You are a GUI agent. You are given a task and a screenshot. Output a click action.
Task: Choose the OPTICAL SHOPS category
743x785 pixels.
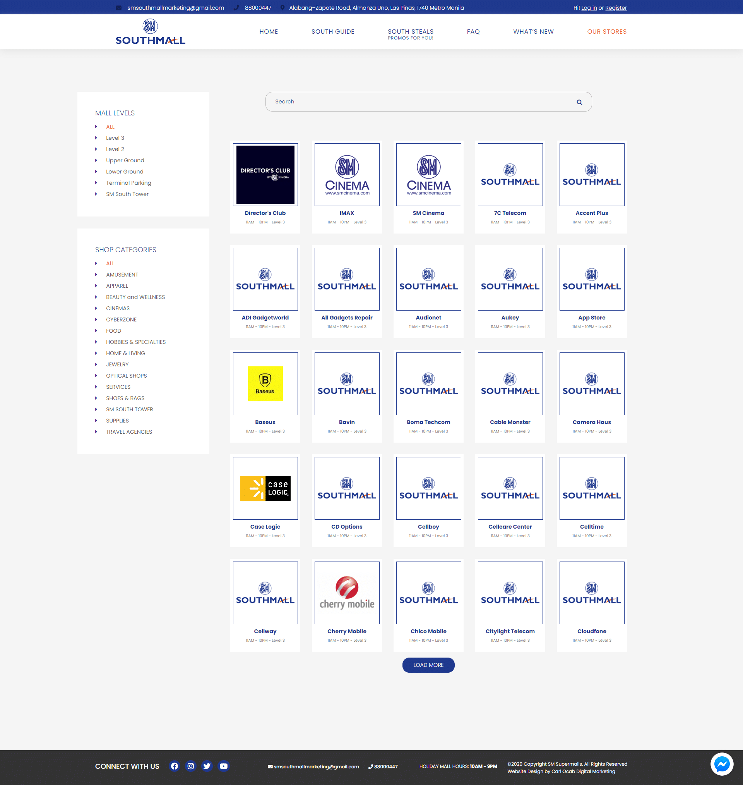tap(126, 376)
